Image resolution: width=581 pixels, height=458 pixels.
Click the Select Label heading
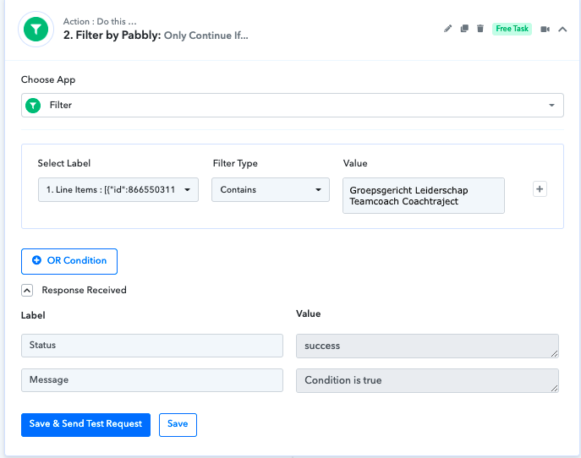tap(64, 163)
